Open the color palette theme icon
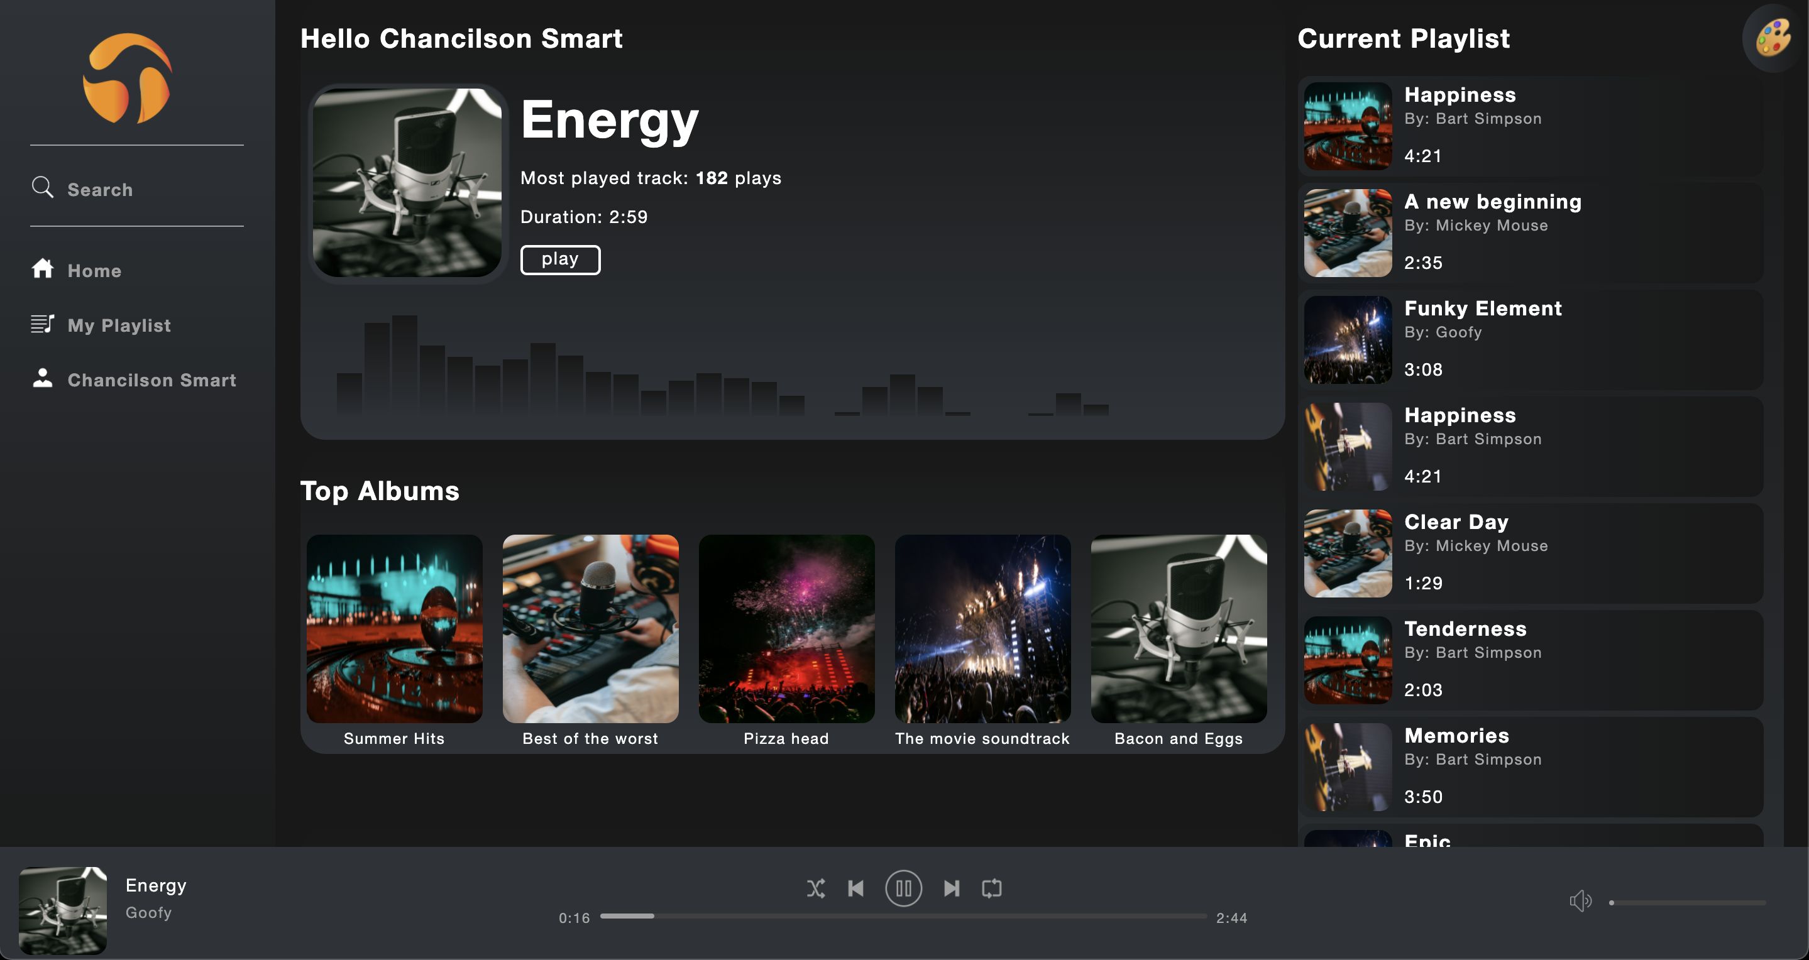The width and height of the screenshot is (1809, 960). [x=1773, y=38]
